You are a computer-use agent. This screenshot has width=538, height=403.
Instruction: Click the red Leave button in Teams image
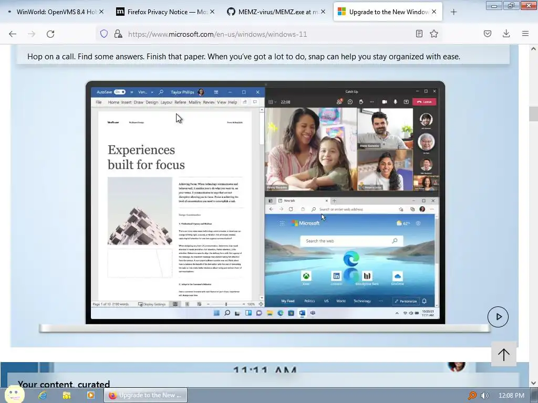tap(425, 102)
